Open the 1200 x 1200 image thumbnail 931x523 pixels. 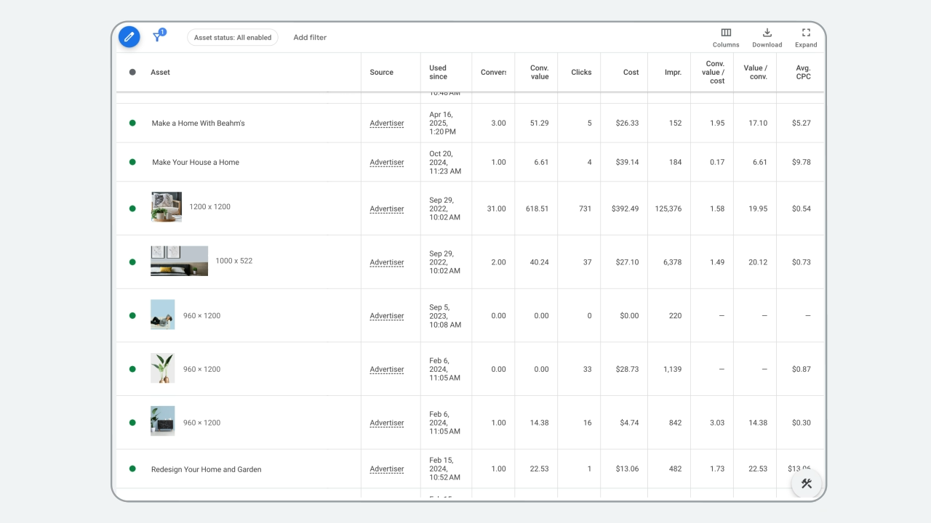tap(167, 207)
